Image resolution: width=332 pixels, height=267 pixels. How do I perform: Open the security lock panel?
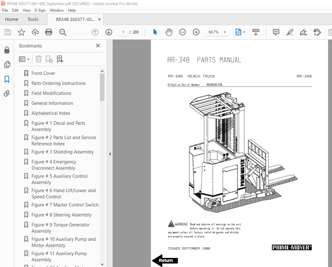coord(7,50)
